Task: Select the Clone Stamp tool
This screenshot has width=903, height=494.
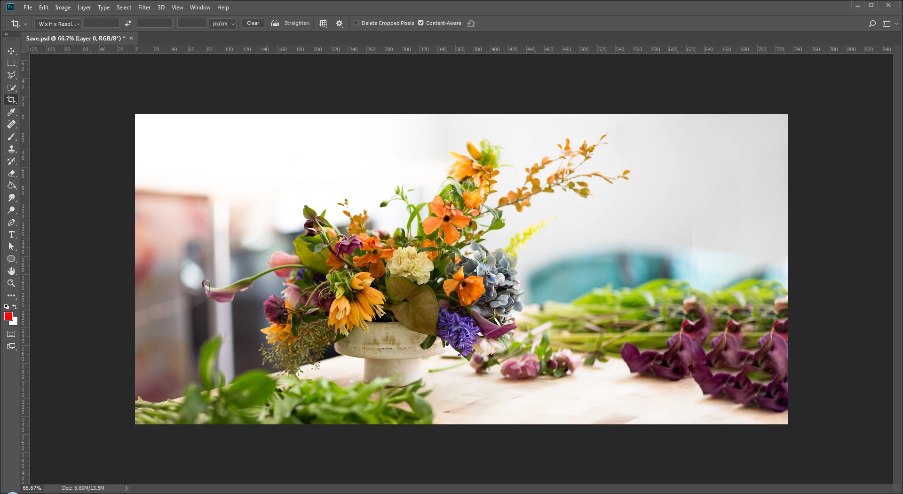Action: [x=11, y=149]
